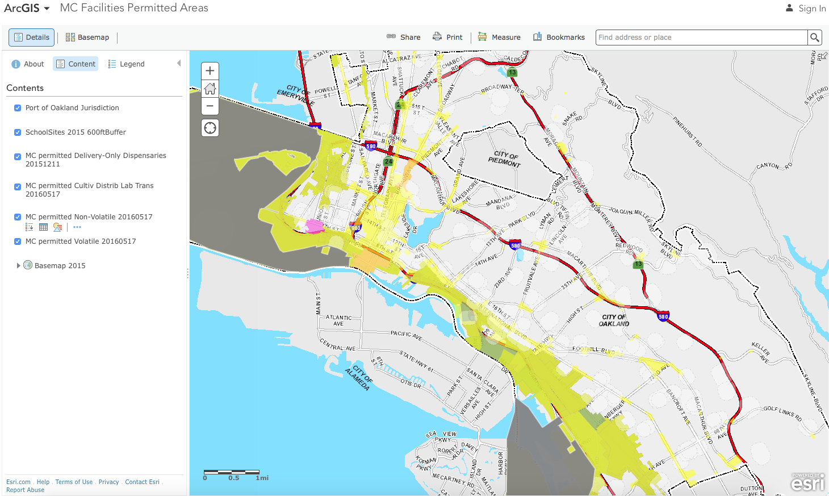829x496 pixels.
Task: Click the search magnifier icon
Action: (x=815, y=37)
